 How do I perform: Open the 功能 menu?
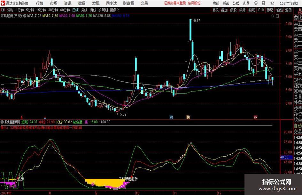click(x=216, y=3)
